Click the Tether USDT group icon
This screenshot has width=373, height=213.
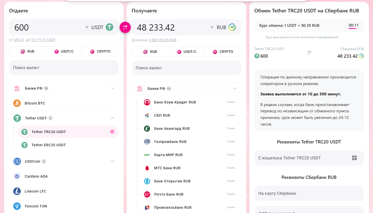coord(17,118)
